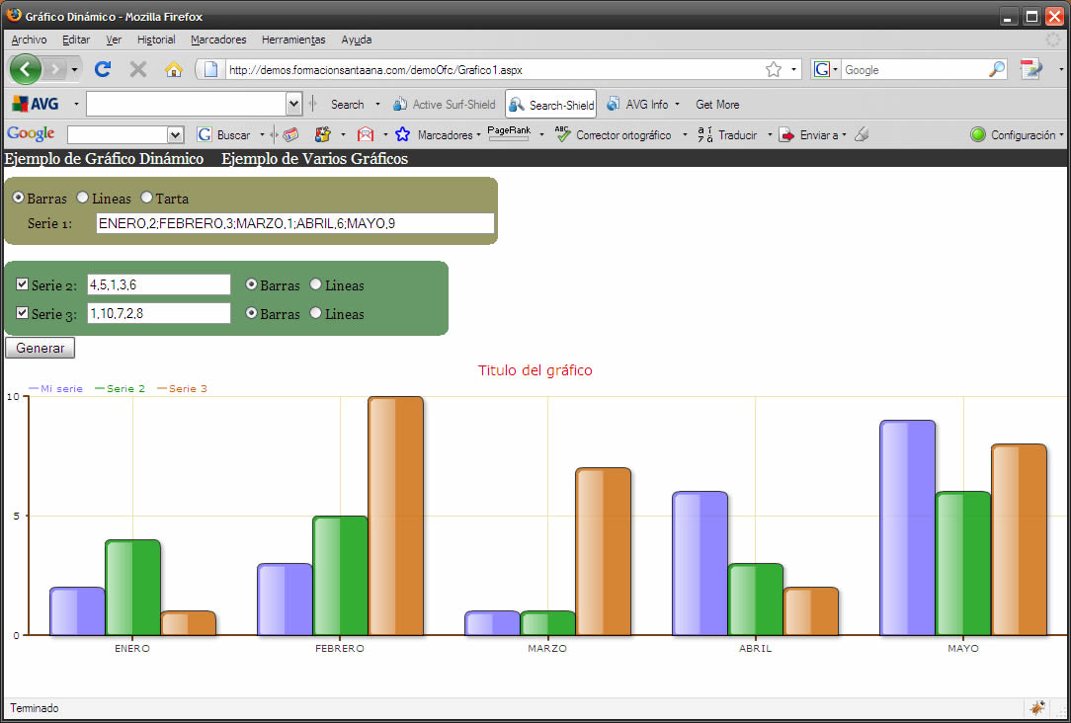Image resolution: width=1071 pixels, height=723 pixels.
Task: Click the magnifier in the Google search box
Action: (997, 69)
